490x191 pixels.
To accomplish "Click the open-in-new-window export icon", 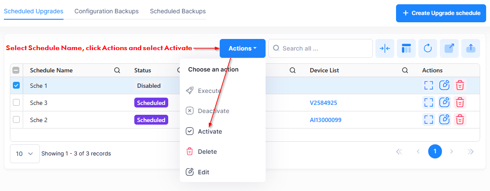I will (449, 48).
